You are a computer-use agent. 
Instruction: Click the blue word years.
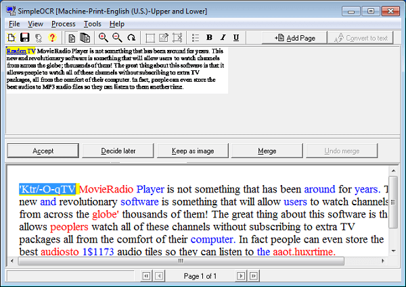(367, 190)
